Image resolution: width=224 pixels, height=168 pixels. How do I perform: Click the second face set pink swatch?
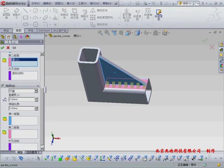(x=10, y=62)
